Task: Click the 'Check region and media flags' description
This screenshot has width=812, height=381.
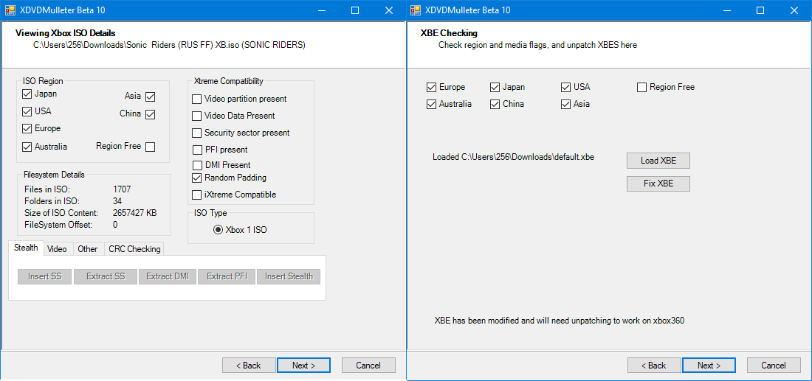Action: coord(537,45)
